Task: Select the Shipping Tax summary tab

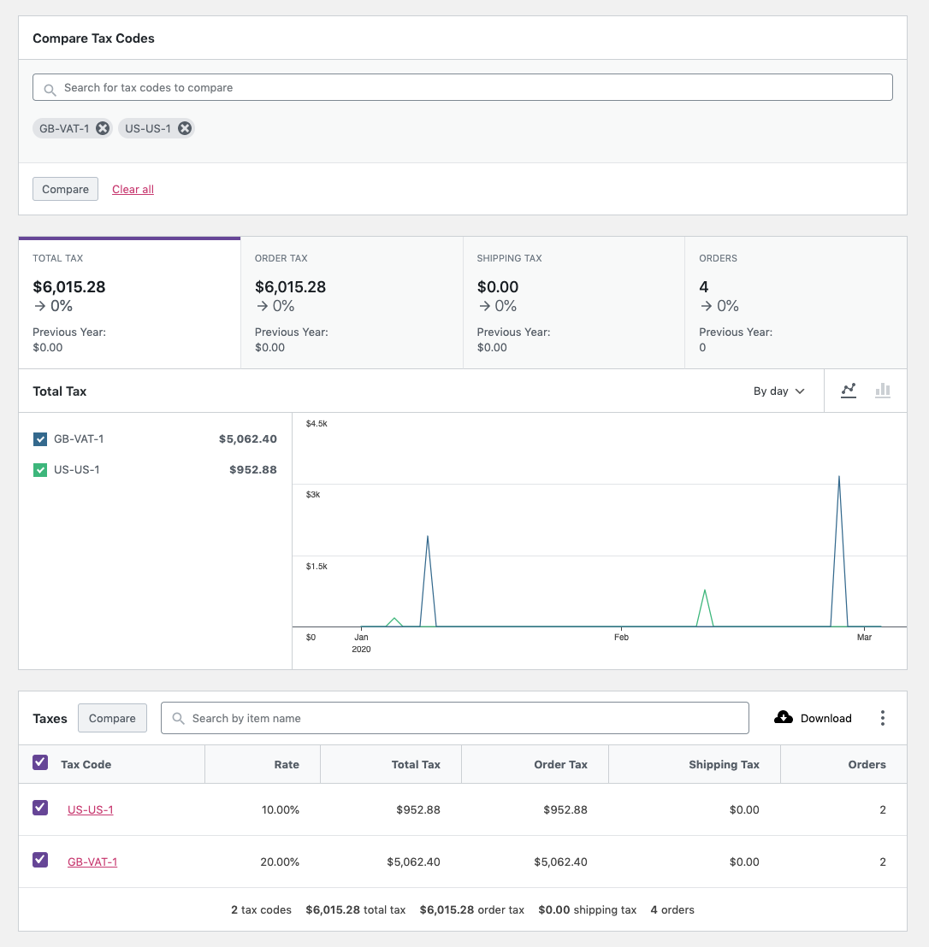Action: [x=574, y=303]
